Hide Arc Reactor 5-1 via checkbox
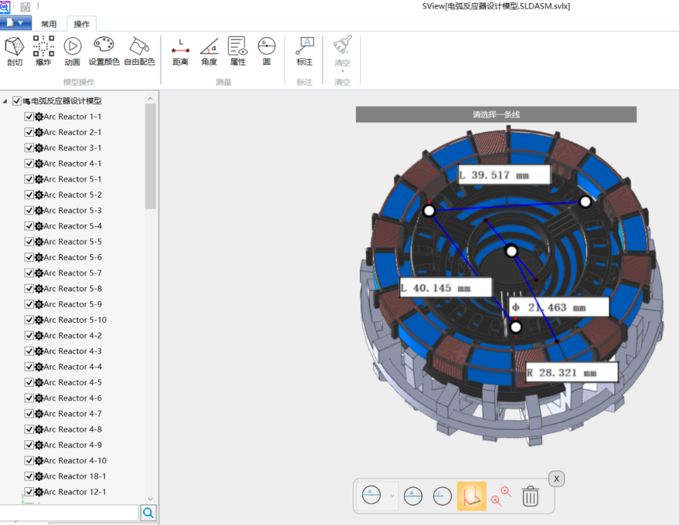The width and height of the screenshot is (679, 525). [29, 179]
